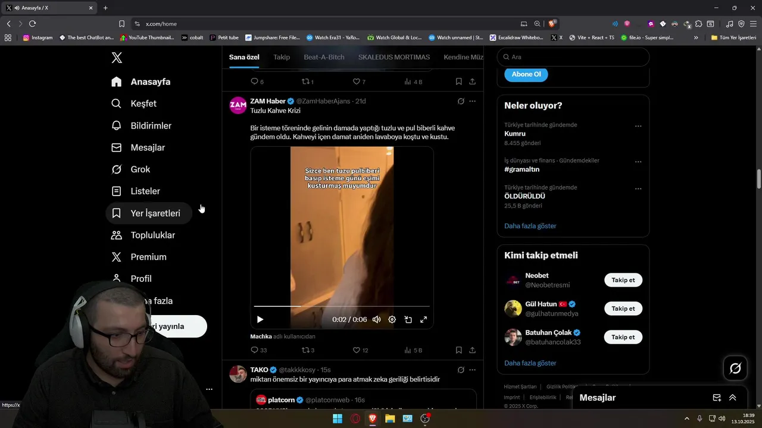This screenshot has width=762, height=428.
Task: Share the ZAM Haber post
Action: click(472, 350)
